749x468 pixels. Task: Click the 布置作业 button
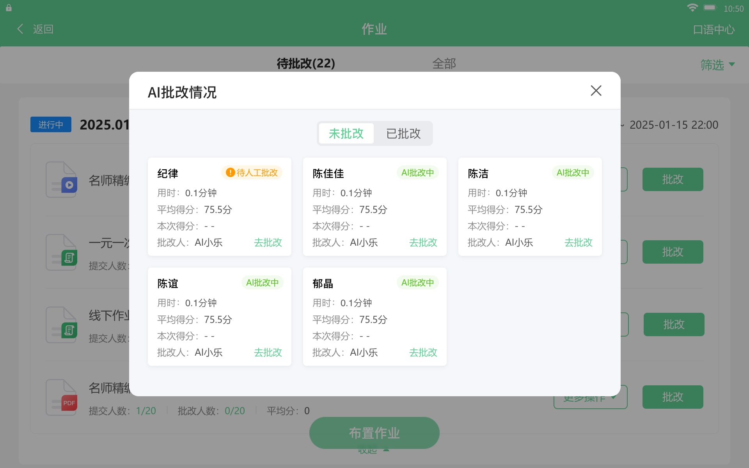coord(374,433)
